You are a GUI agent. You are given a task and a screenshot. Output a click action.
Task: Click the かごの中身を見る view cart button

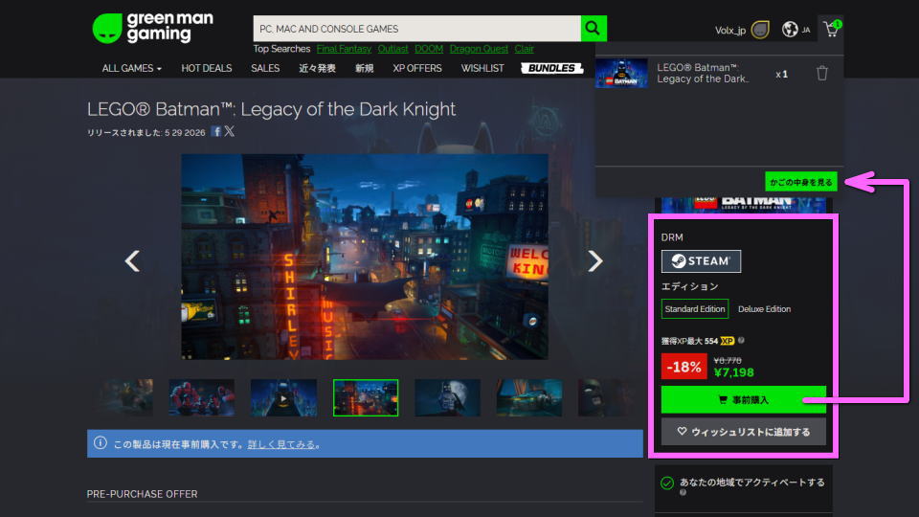coord(801,181)
